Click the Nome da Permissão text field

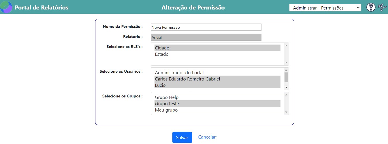206,27
